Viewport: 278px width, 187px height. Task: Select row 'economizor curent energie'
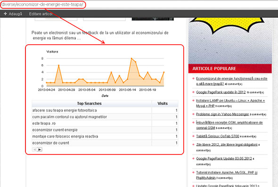pyautogui.click(x=105, y=130)
